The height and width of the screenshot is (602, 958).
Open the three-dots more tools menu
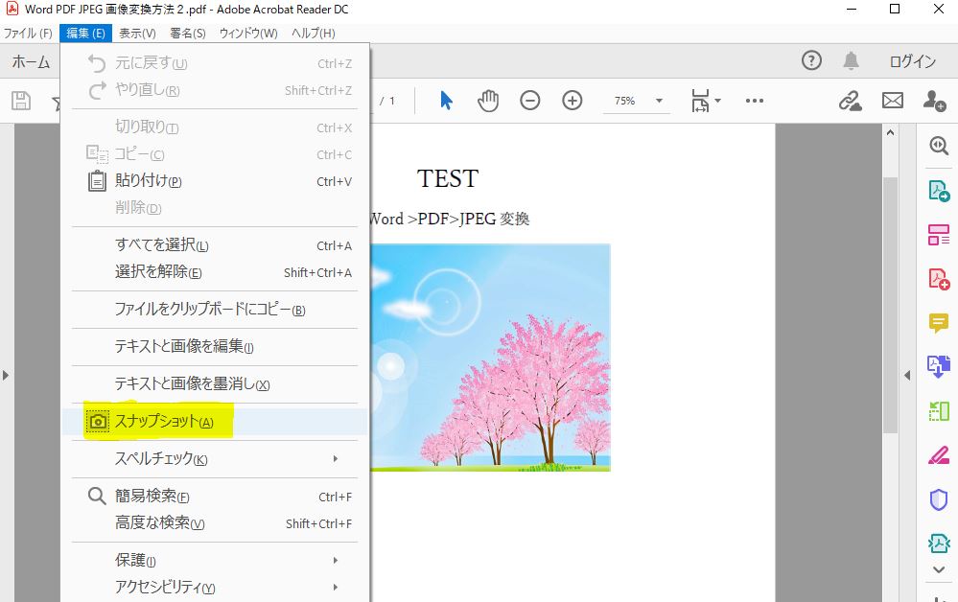[755, 101]
